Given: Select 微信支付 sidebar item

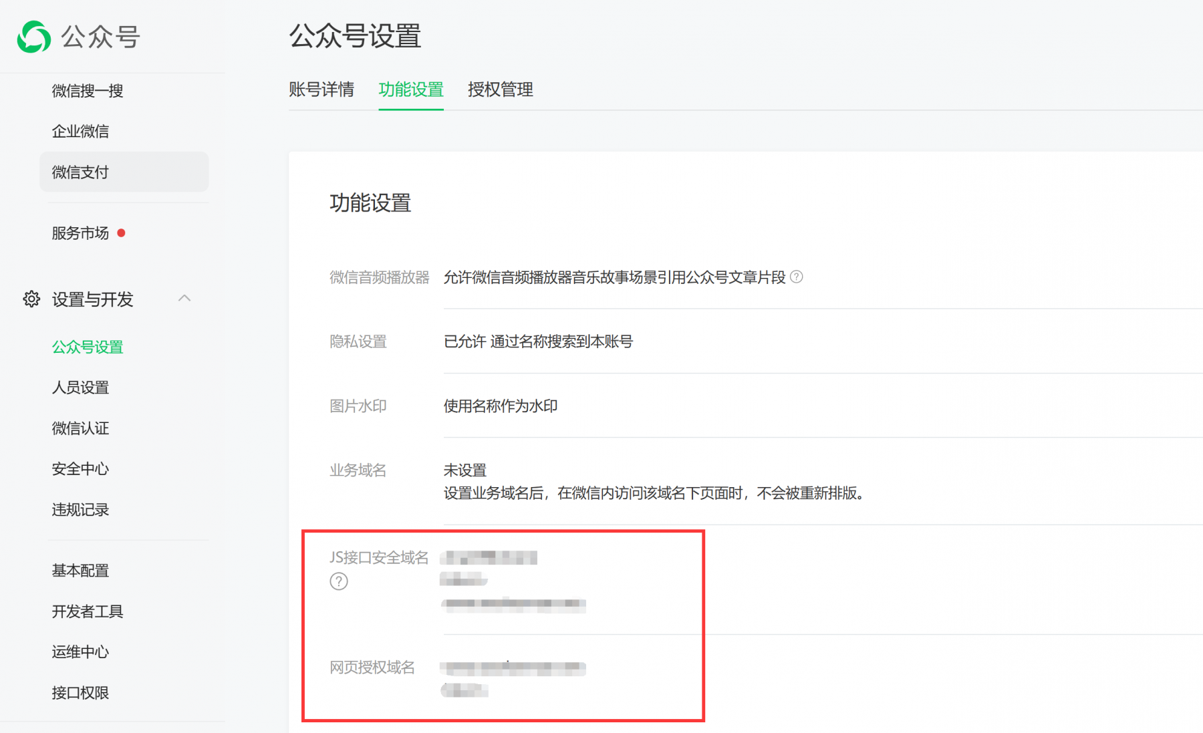Looking at the screenshot, I should 124,172.
